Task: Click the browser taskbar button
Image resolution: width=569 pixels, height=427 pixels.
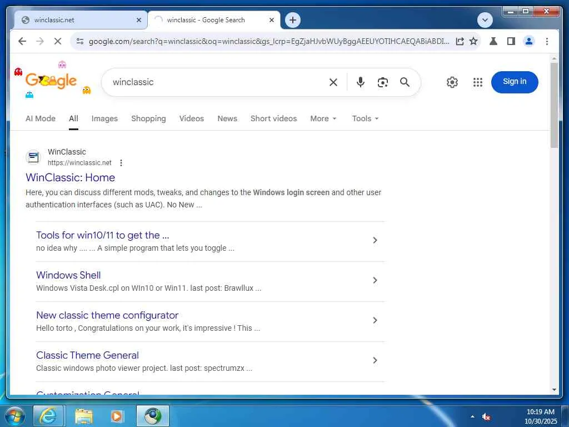Action: 153,416
